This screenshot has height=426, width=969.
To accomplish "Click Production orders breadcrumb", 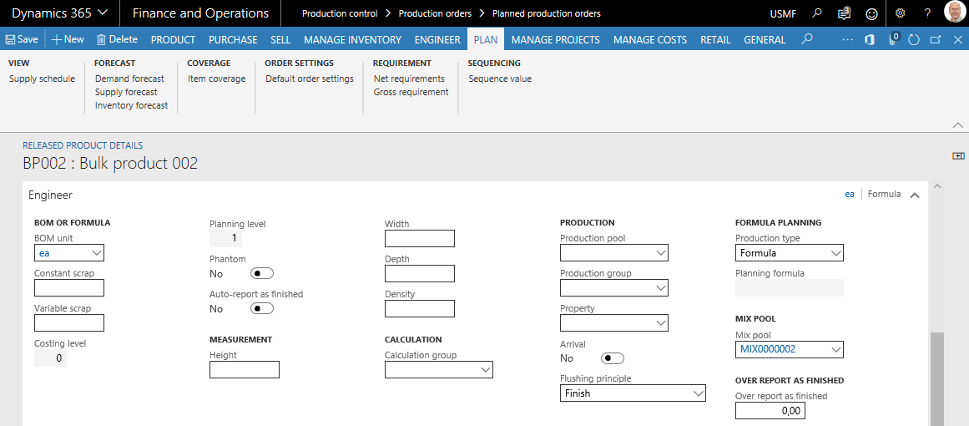I will (x=435, y=13).
